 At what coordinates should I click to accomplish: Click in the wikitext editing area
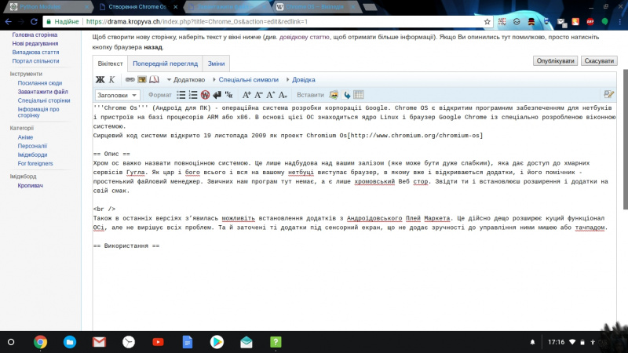(355, 217)
